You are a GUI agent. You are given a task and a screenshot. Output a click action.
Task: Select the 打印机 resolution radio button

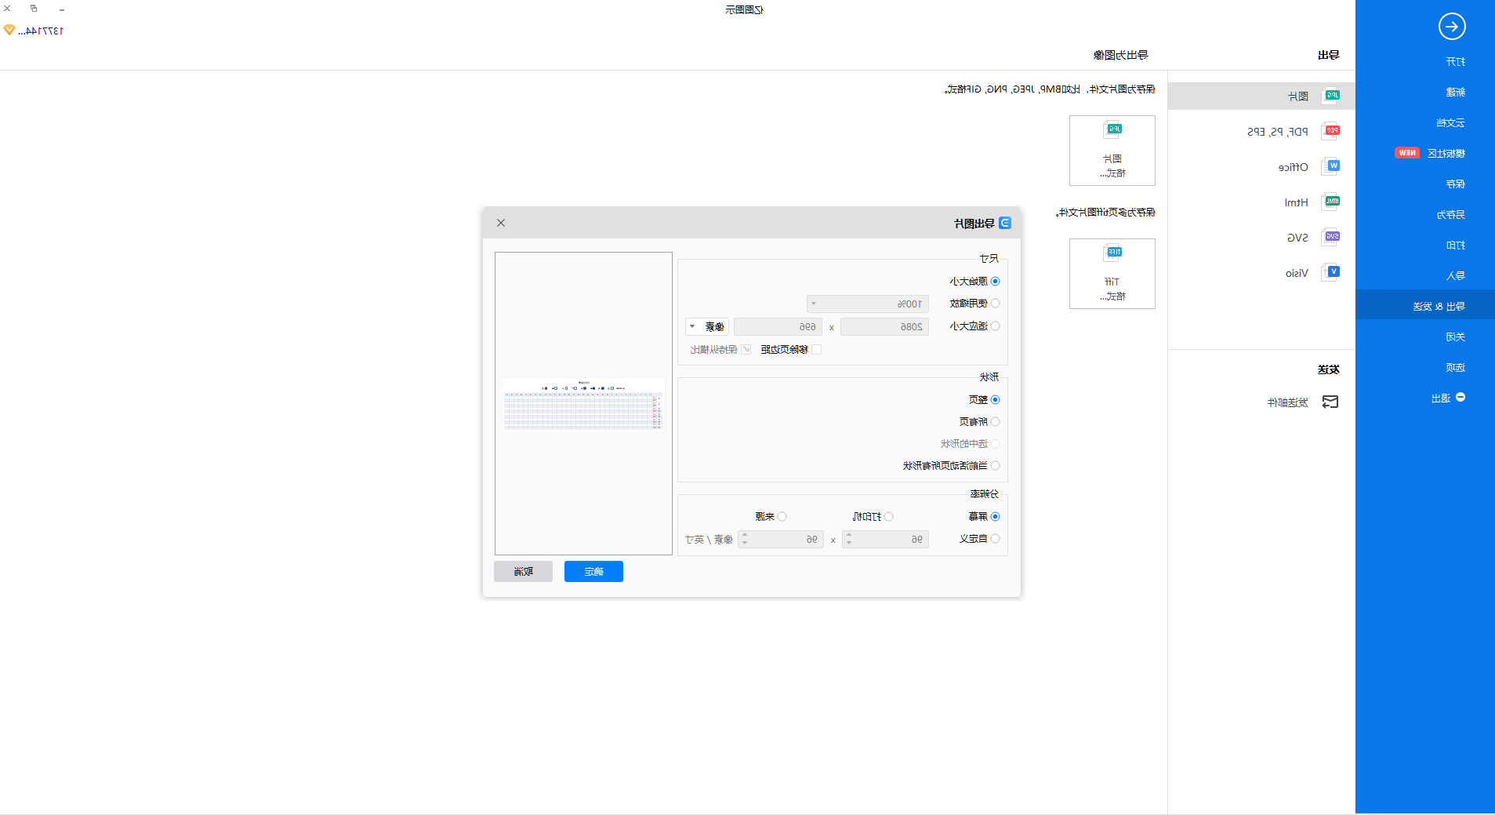pyautogui.click(x=888, y=516)
